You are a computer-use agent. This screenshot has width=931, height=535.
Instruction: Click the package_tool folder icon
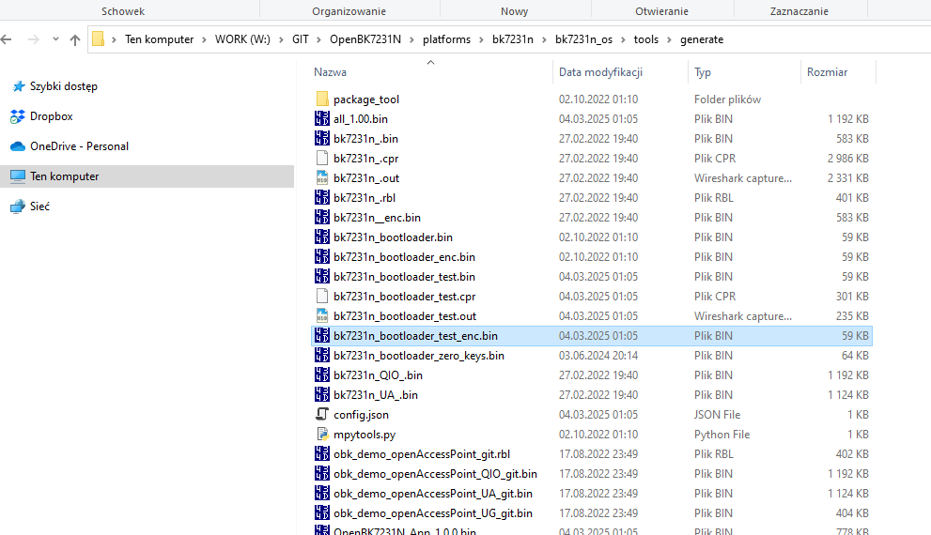(322, 99)
